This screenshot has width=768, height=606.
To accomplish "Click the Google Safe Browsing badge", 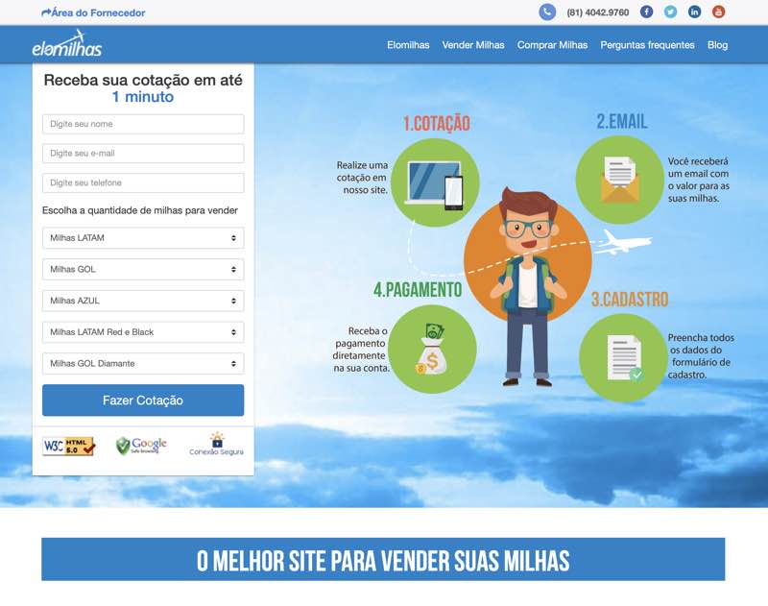I will pyautogui.click(x=141, y=446).
